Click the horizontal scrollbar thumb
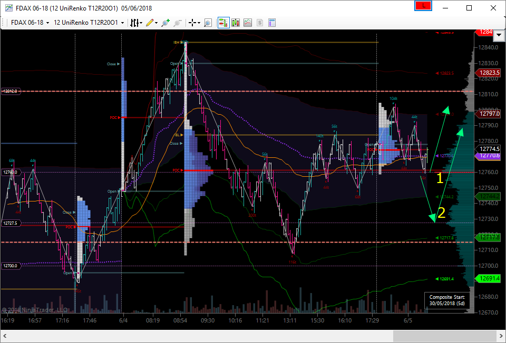This screenshot has height=343, width=506. (445, 336)
